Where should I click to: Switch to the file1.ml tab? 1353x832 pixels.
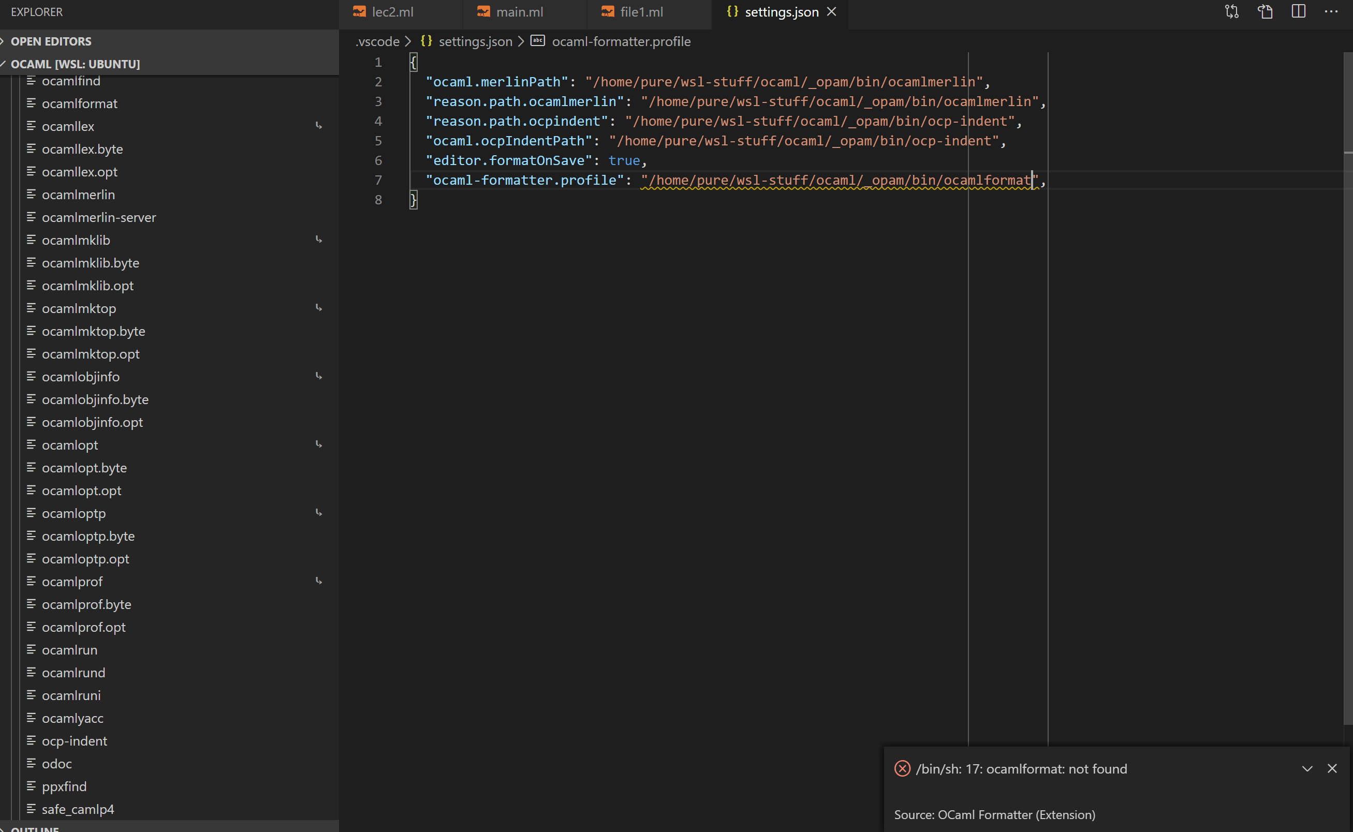(x=641, y=11)
